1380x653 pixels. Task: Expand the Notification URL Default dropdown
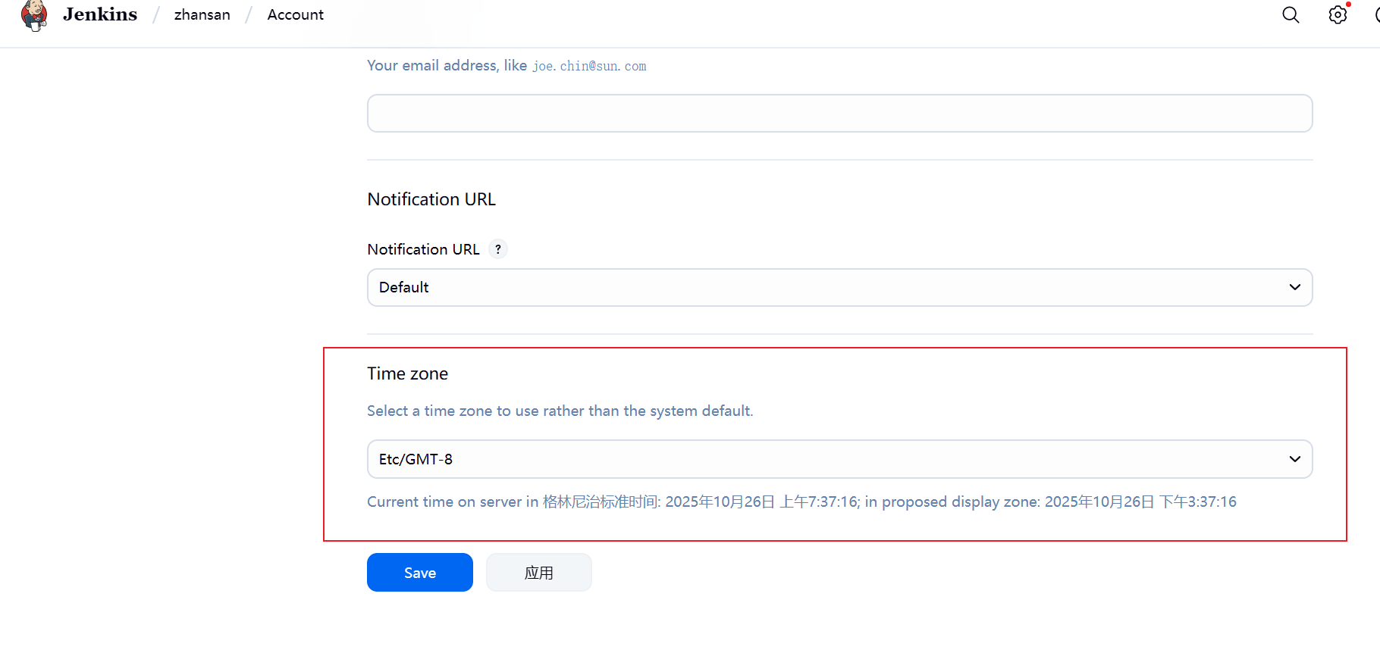(839, 288)
